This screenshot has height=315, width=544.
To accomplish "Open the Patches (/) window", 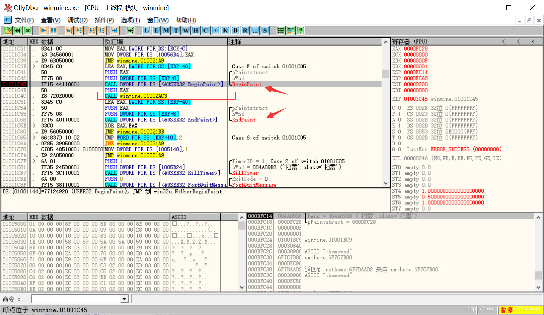I will click(x=215, y=31).
